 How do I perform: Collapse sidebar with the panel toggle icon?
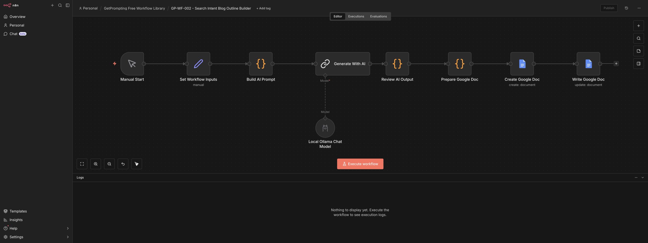tap(68, 5)
